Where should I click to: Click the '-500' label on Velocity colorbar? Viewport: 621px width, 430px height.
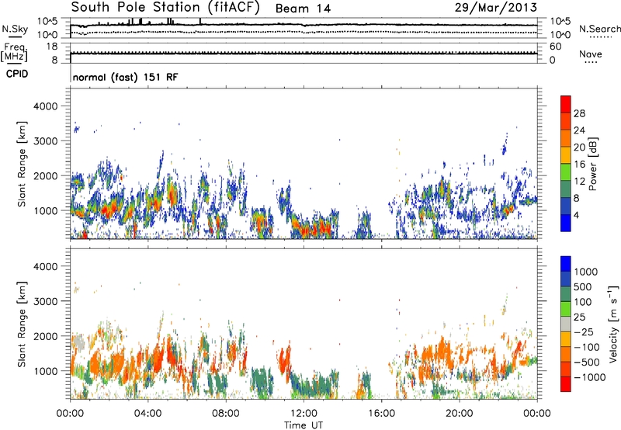point(587,362)
